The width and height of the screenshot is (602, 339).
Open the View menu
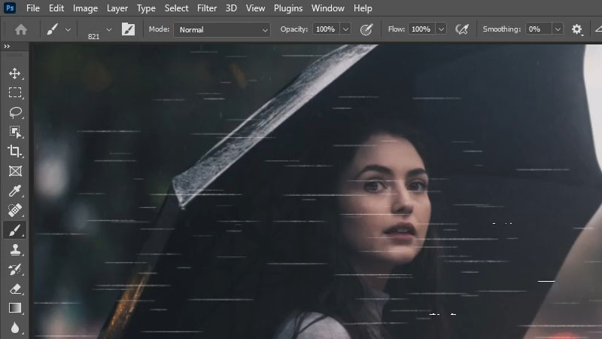point(255,8)
